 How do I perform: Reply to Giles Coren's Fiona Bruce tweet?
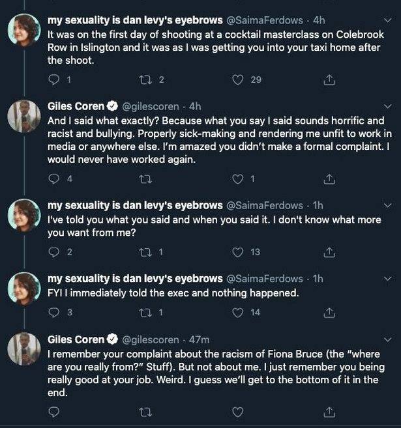[53, 412]
